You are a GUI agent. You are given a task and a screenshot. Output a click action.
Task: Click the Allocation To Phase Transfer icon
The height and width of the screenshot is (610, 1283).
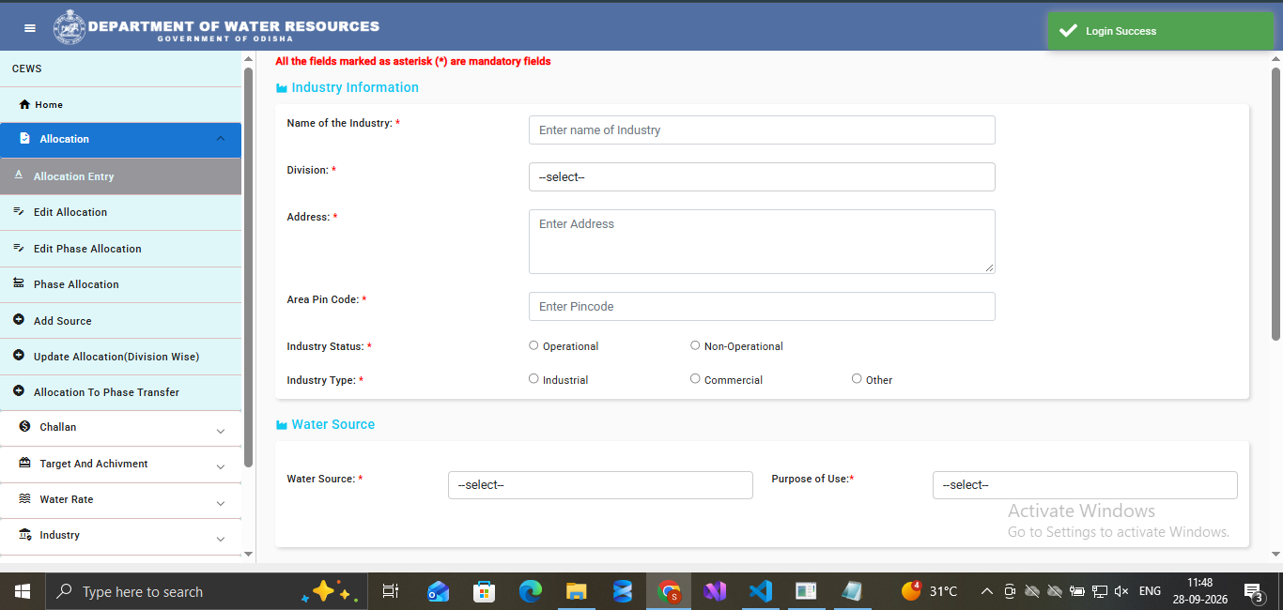(x=19, y=391)
